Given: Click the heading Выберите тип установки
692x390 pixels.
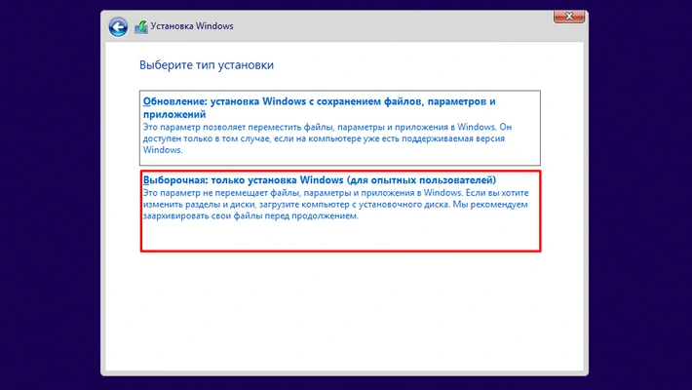Looking at the screenshot, I should 207,65.
